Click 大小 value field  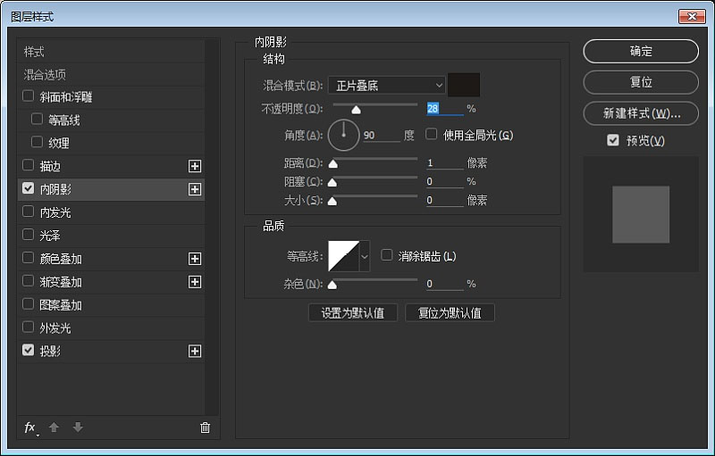tap(444, 200)
